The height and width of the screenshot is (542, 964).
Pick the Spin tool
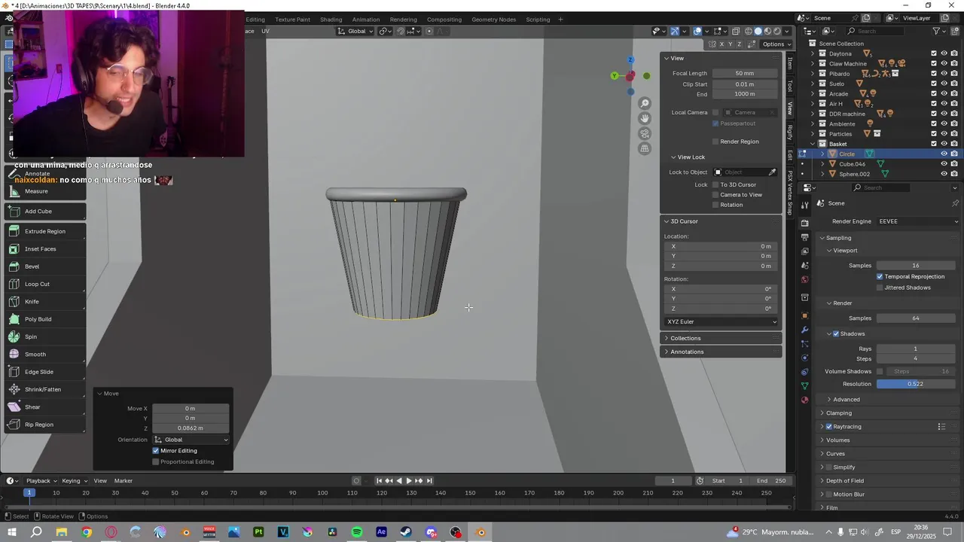point(30,336)
